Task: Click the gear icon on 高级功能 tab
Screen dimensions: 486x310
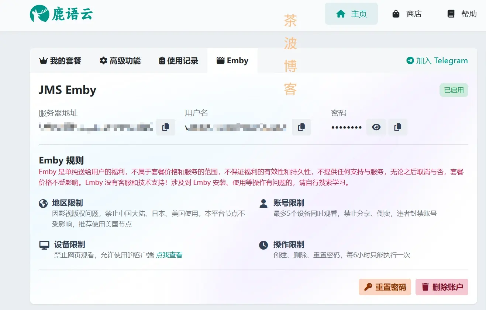Action: point(103,60)
